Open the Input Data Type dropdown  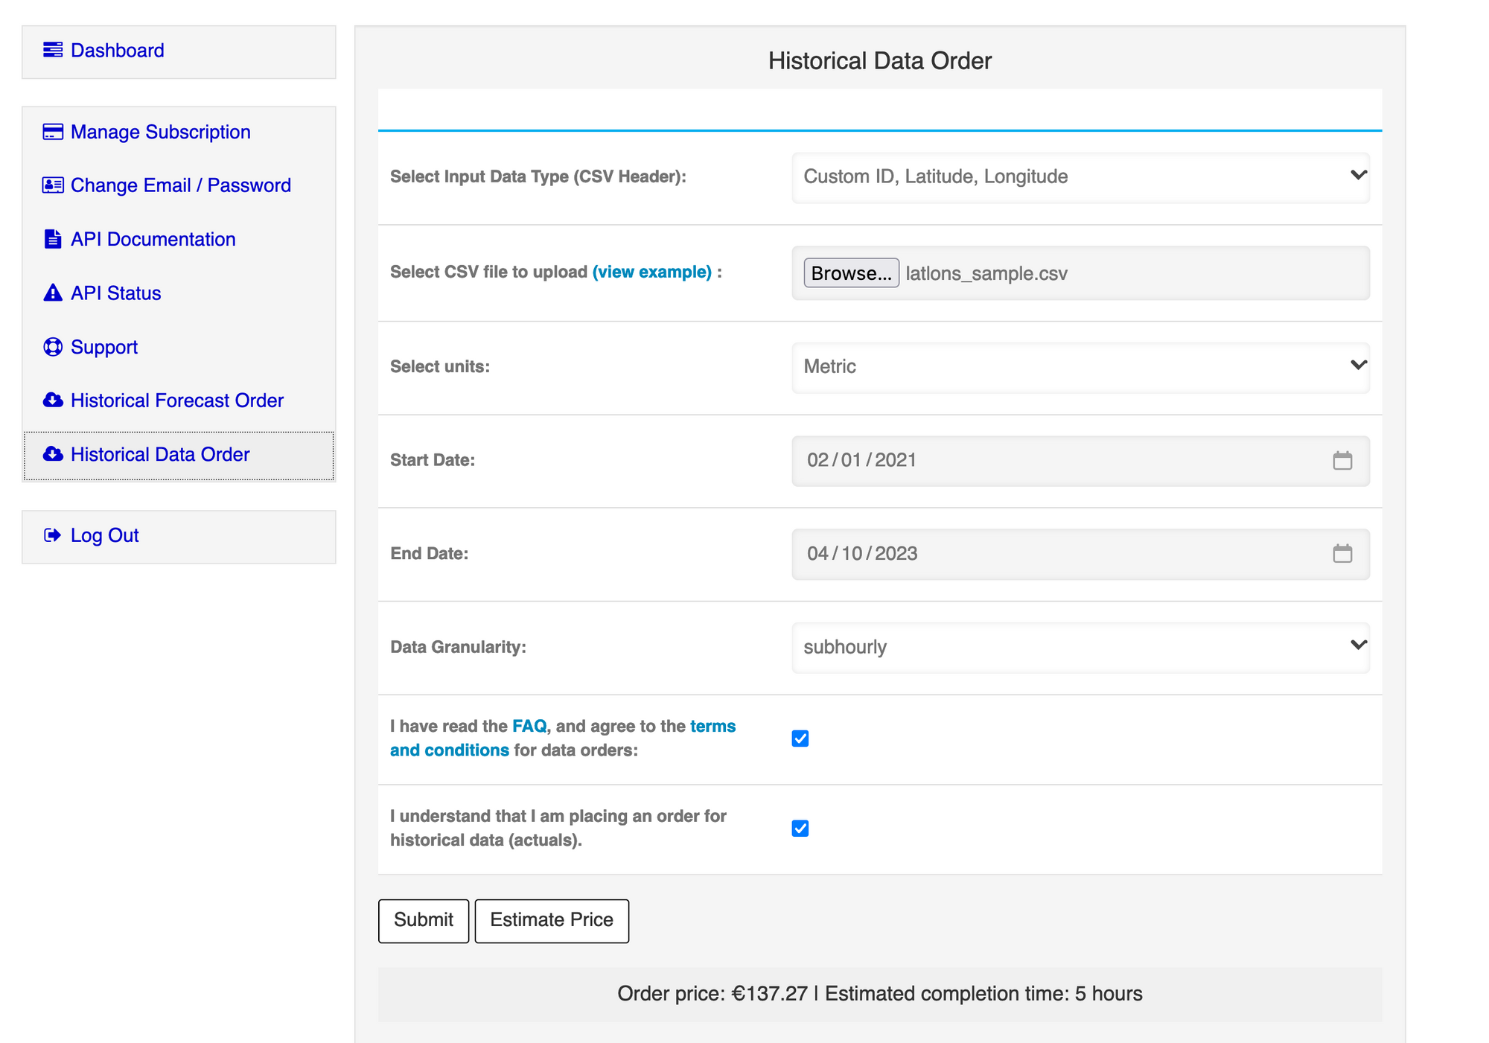click(x=1080, y=177)
